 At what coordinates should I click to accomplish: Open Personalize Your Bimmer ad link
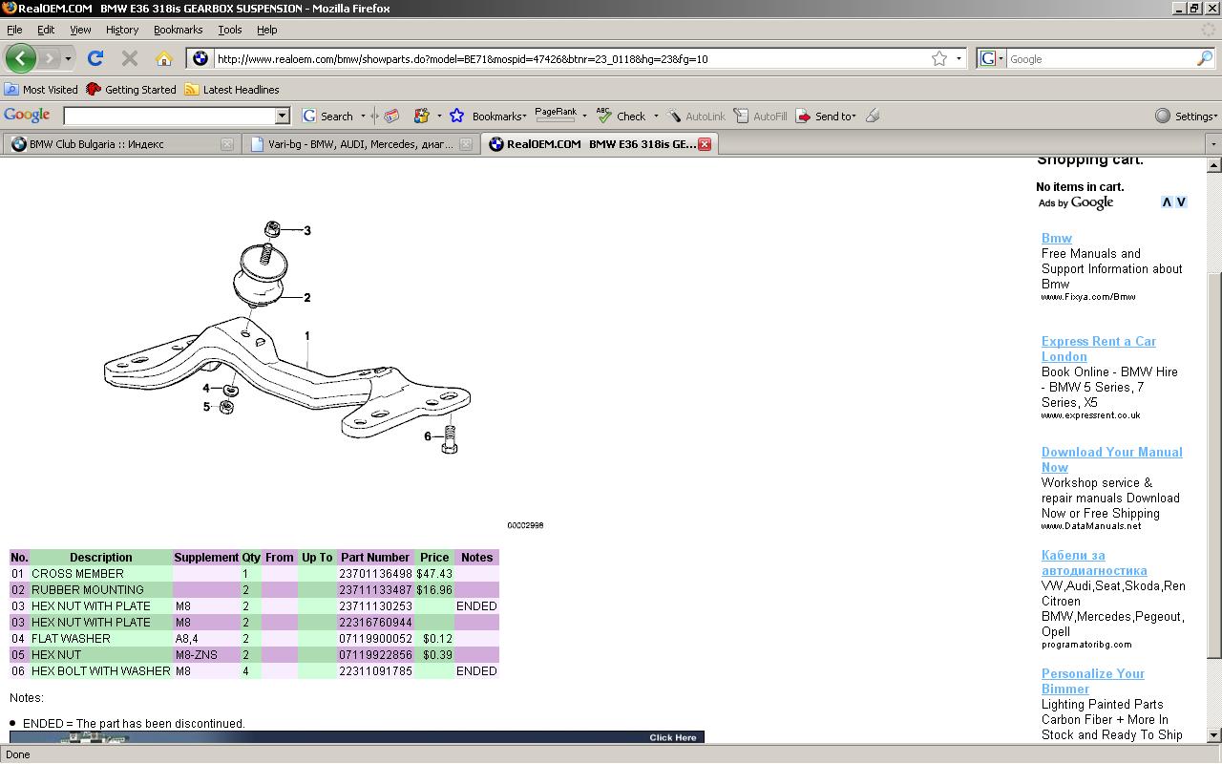pos(1093,681)
